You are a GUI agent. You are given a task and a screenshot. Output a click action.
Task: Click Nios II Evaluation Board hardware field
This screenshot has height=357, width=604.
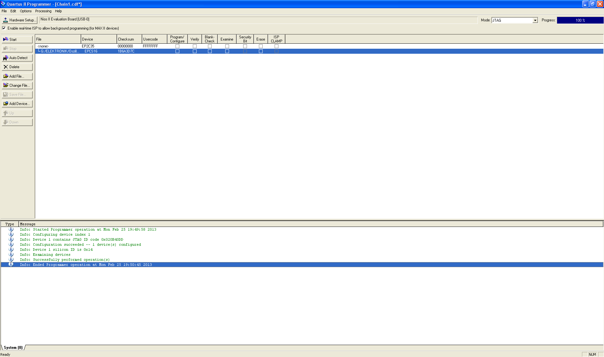coord(258,19)
